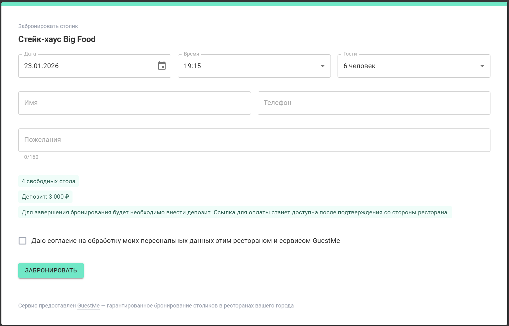509x326 pixels.
Task: Open the guests selector showing 6 человек
Action: tap(393, 66)
